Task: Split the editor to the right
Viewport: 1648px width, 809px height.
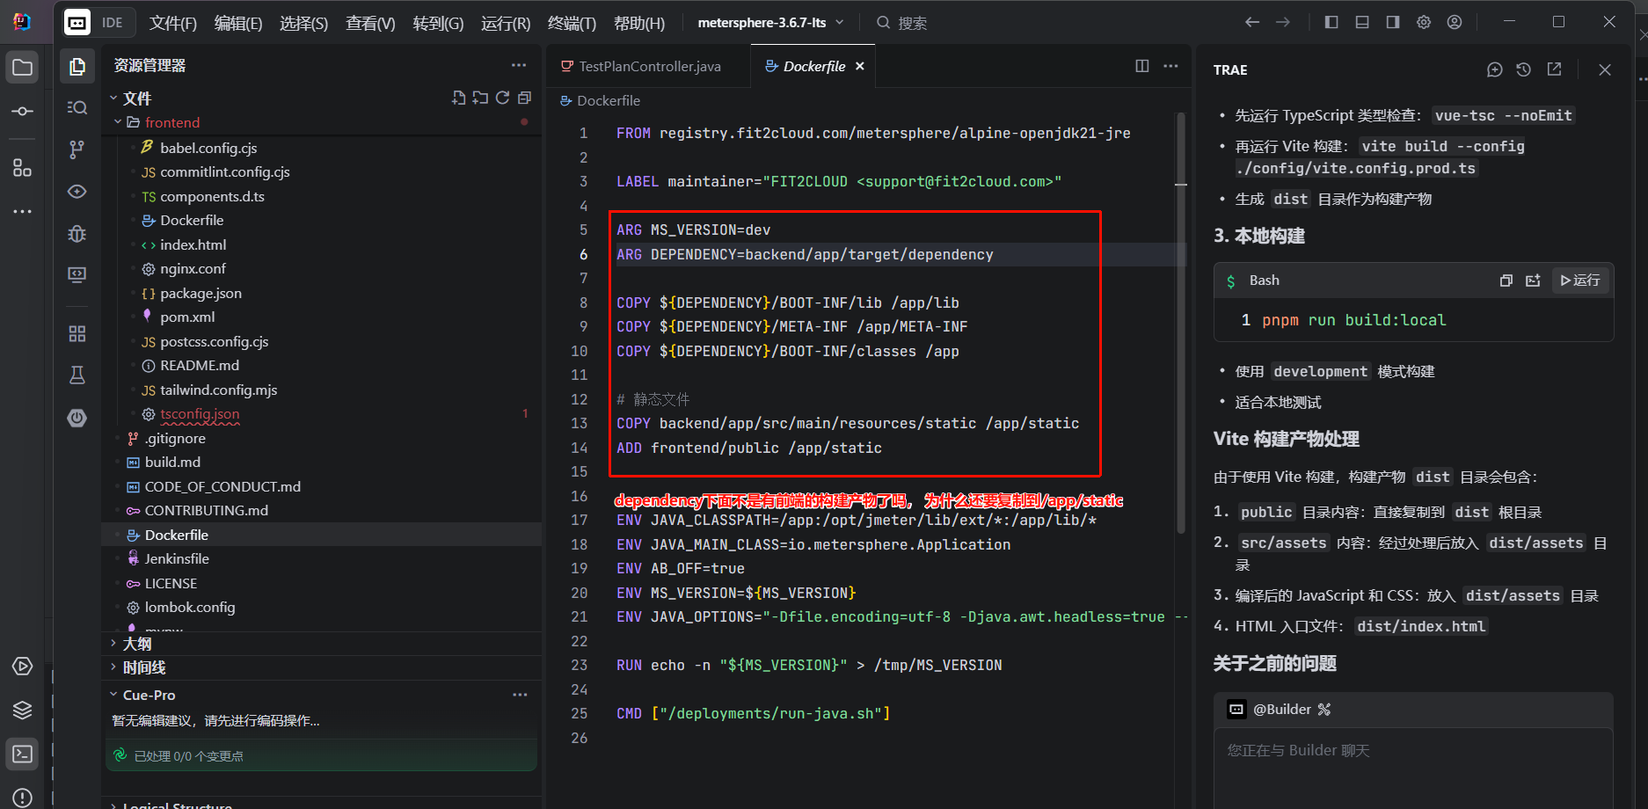Action: [x=1141, y=66]
